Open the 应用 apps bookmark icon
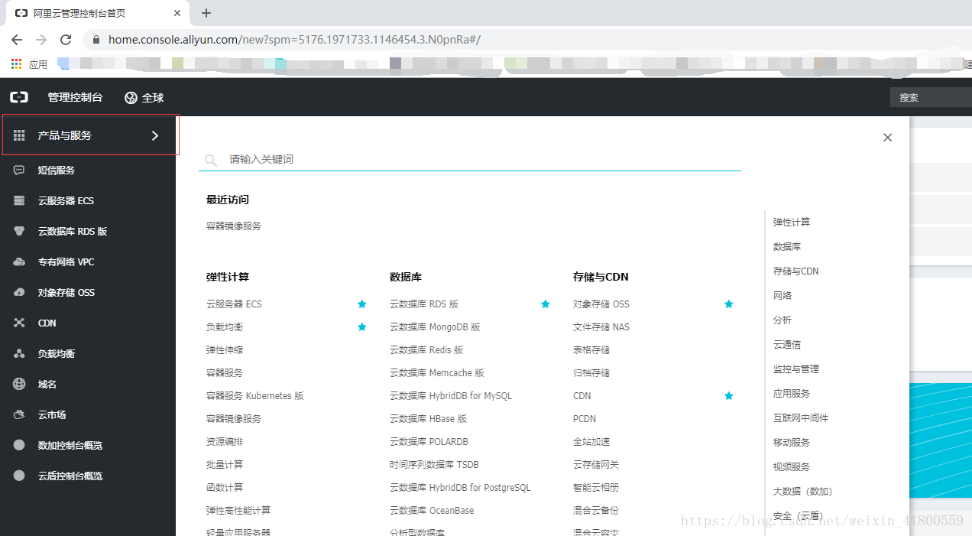Image resolution: width=972 pixels, height=536 pixels. click(16, 64)
